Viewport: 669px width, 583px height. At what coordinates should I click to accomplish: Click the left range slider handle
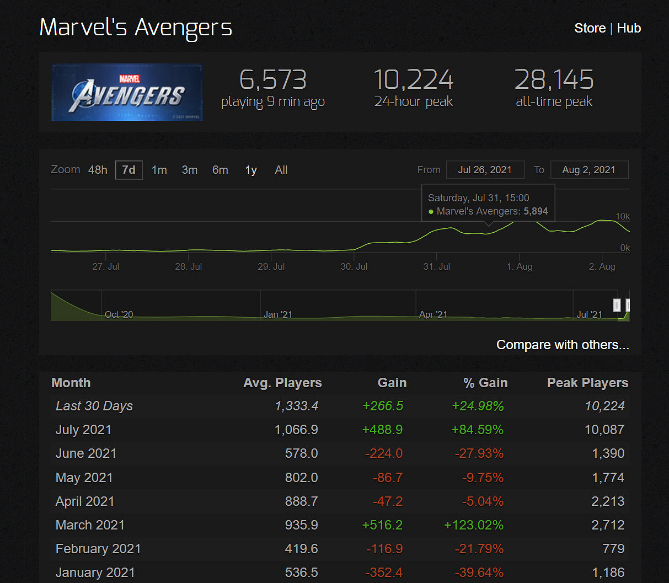tap(618, 304)
